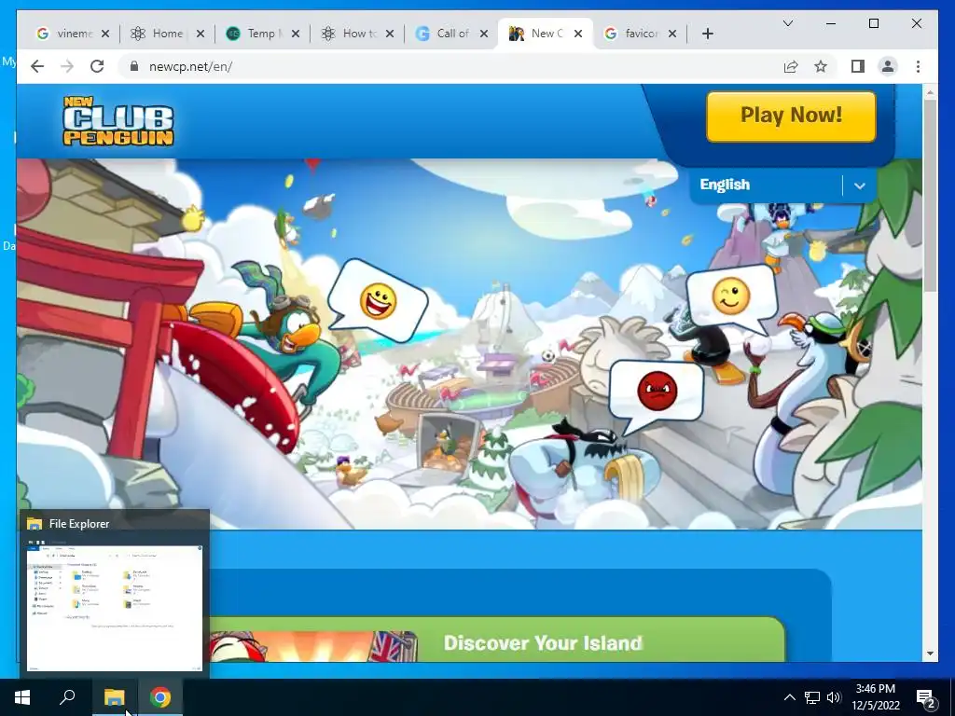Open a new tab with the plus button
Image resolution: width=955 pixels, height=716 pixels.
pyautogui.click(x=707, y=34)
